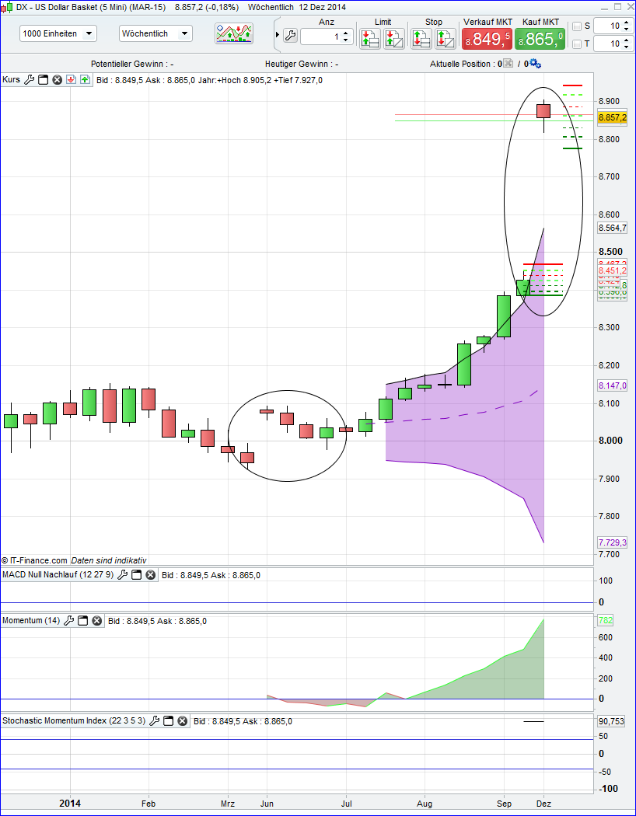Open the 1000 Einheiten dropdown
The width and height of the screenshot is (636, 816).
click(58, 33)
